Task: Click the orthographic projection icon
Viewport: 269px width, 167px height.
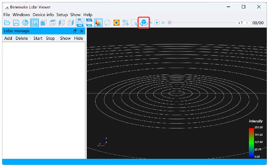Action: (x=89, y=23)
